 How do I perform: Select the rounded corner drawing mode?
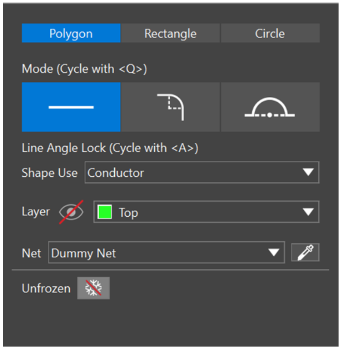[171, 107]
